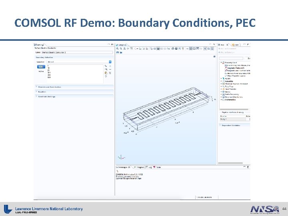Expand the AC/DC physics branch
Viewport: 288px width, 216px height.
(221, 78)
